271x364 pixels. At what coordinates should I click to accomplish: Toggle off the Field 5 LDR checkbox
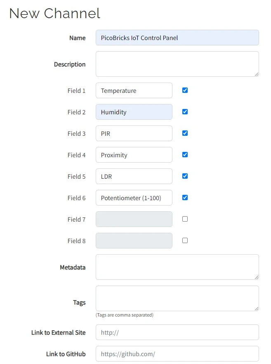click(x=185, y=176)
